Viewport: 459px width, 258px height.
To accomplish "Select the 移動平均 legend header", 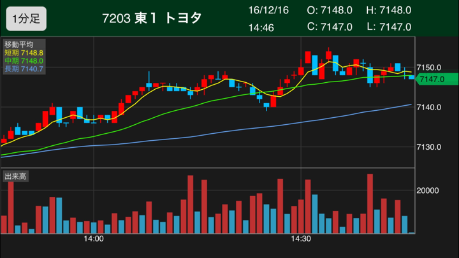I will (17, 44).
